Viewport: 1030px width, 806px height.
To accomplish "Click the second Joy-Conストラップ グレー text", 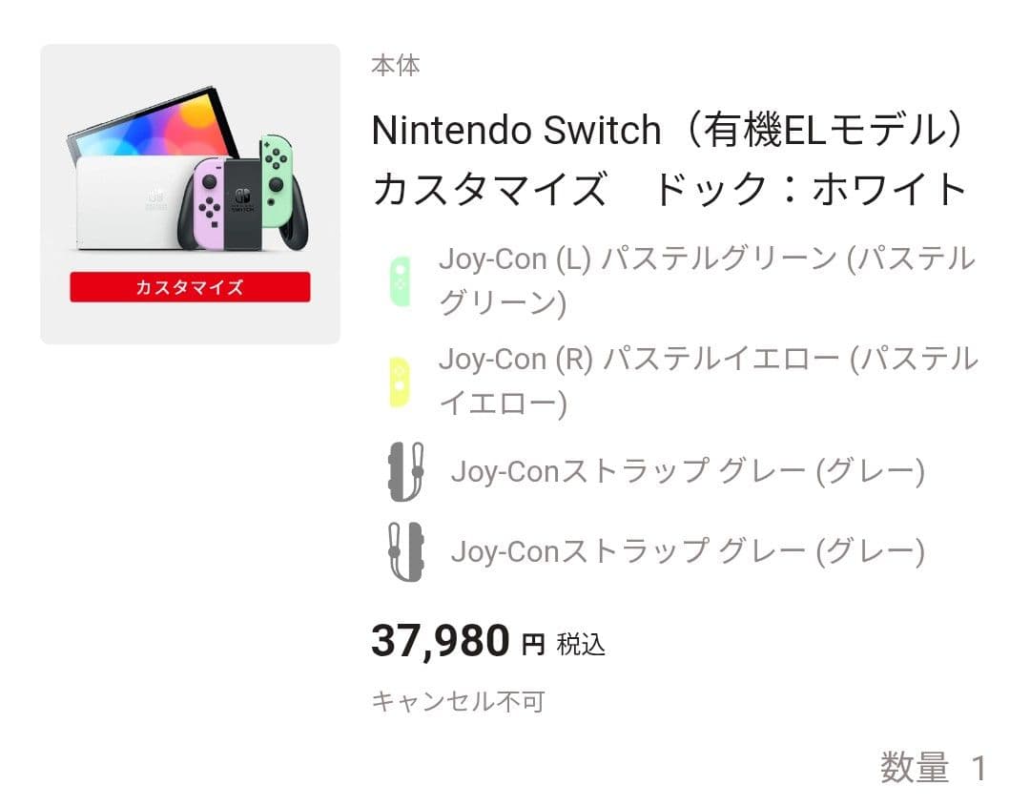I will click(687, 551).
